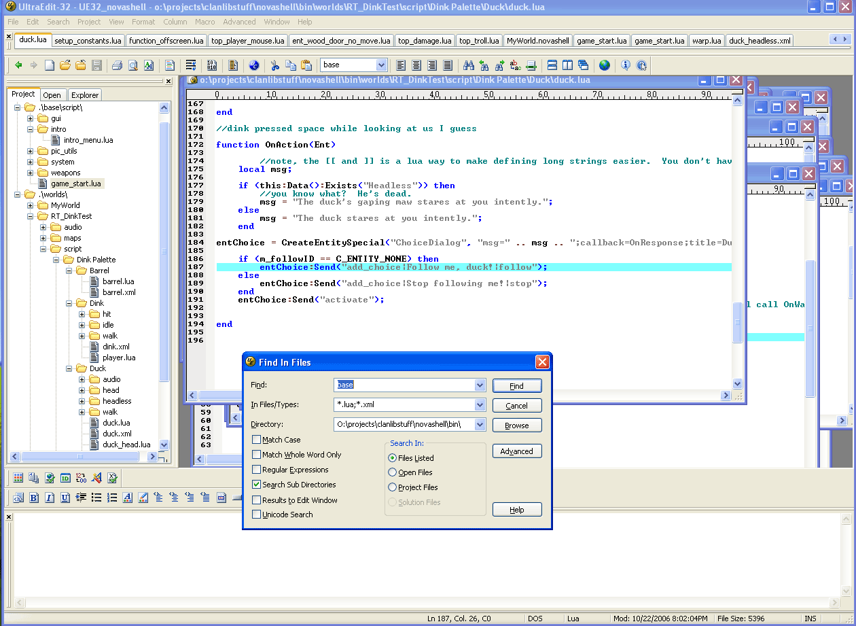The height and width of the screenshot is (626, 856).
Task: Click the grayed save diskette icon
Action: (x=96, y=65)
